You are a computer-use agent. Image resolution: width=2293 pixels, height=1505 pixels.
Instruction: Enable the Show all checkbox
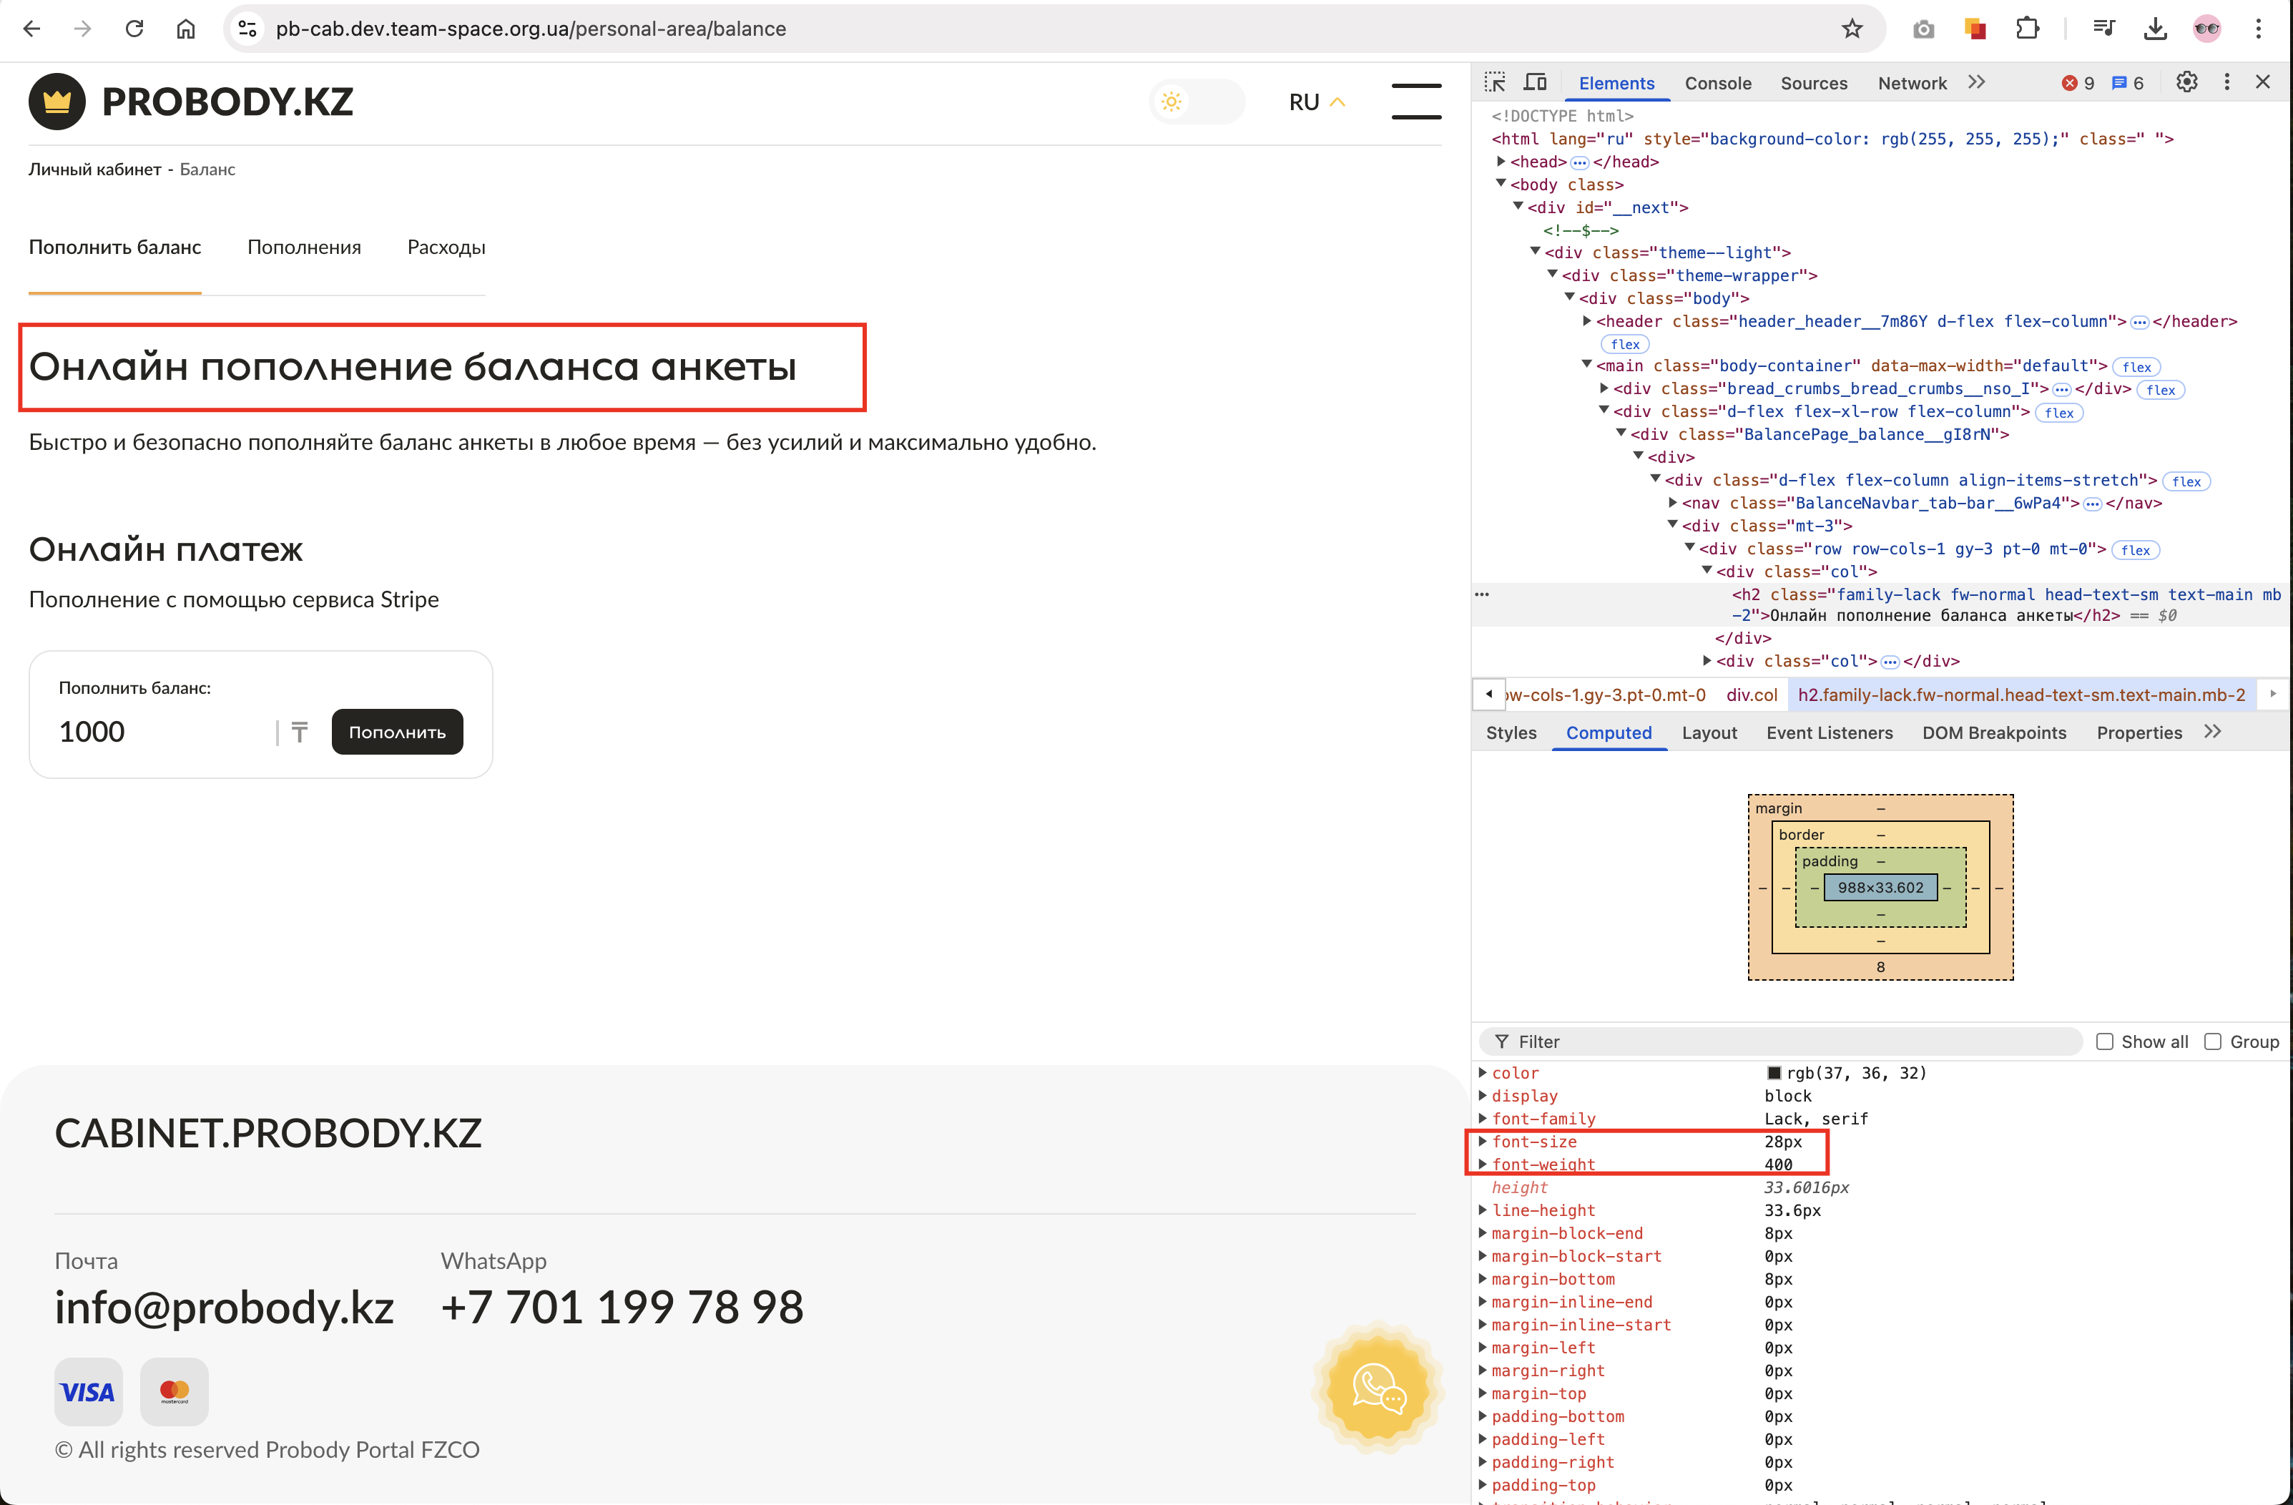point(2104,1041)
